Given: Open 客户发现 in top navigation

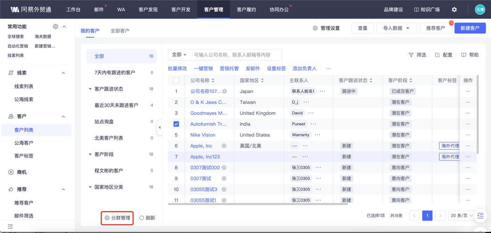Looking at the screenshot, I should pyautogui.click(x=148, y=9).
